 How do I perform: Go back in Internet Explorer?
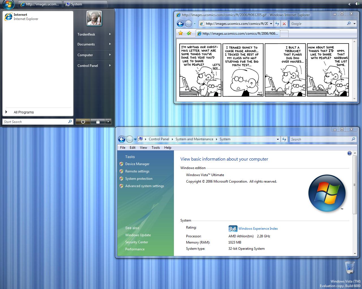(x=180, y=24)
